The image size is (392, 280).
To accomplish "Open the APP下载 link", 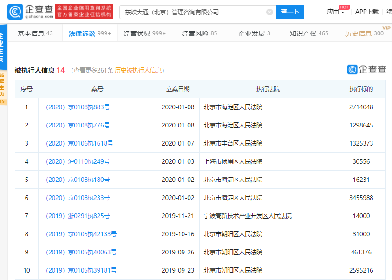I will click(367, 12).
